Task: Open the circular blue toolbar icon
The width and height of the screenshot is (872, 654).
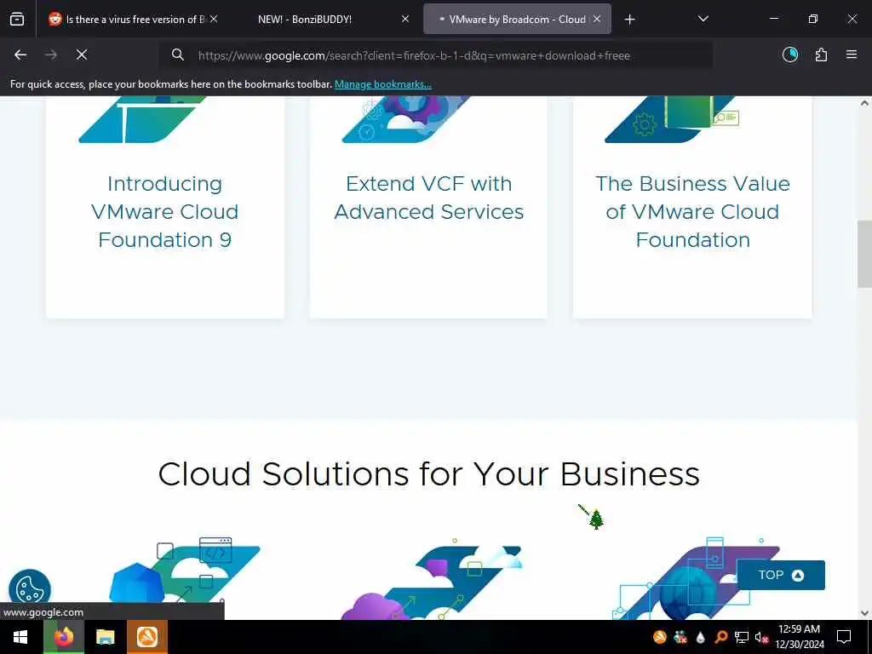Action: (x=789, y=54)
